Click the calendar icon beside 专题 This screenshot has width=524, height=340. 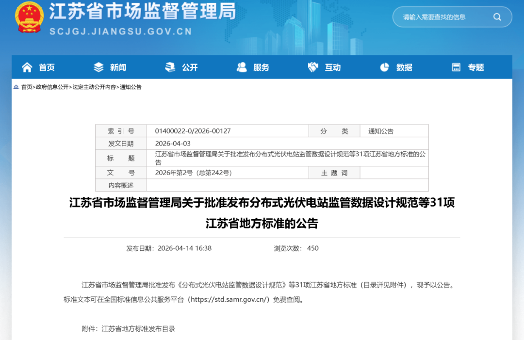click(x=456, y=67)
